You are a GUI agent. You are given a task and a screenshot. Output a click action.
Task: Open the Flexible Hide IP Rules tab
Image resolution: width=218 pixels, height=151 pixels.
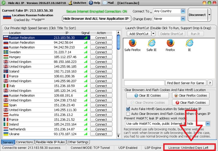coord(50,142)
